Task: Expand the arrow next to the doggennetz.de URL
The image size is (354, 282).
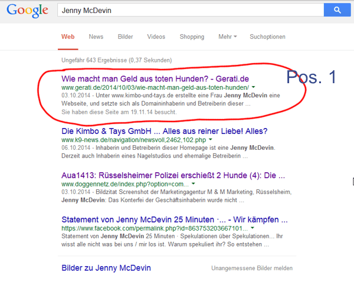Action: coord(194,184)
